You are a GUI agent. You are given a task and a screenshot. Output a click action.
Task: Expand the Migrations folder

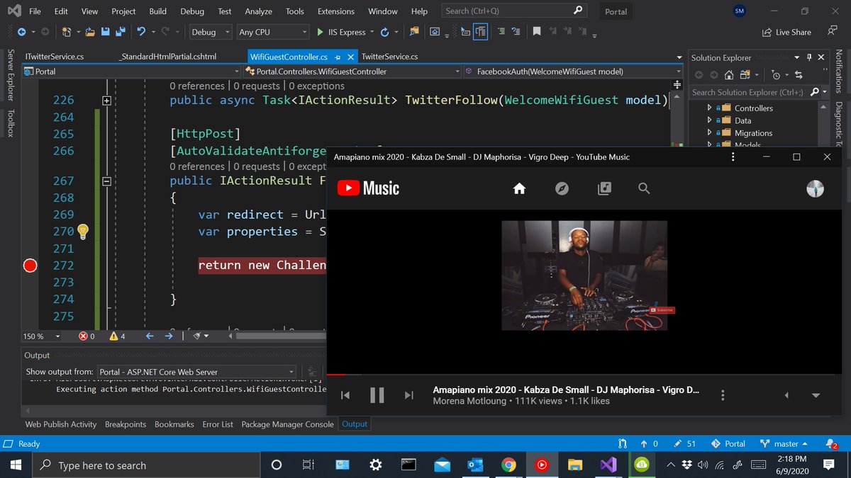710,133
